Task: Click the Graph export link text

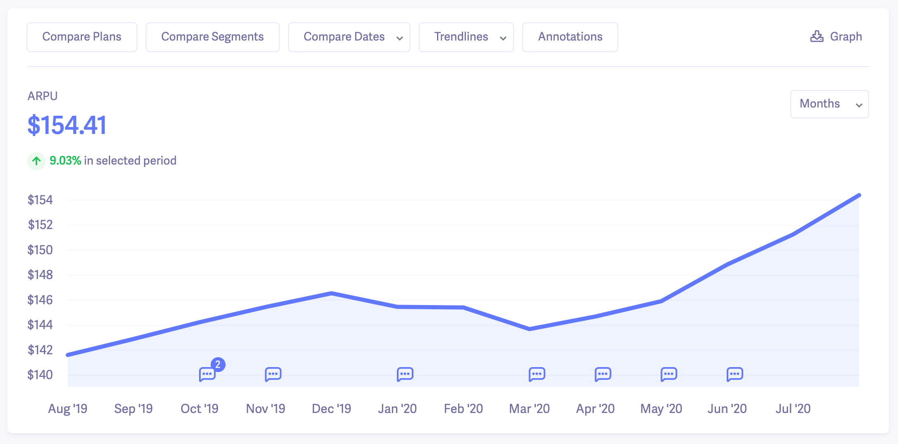Action: tap(846, 37)
